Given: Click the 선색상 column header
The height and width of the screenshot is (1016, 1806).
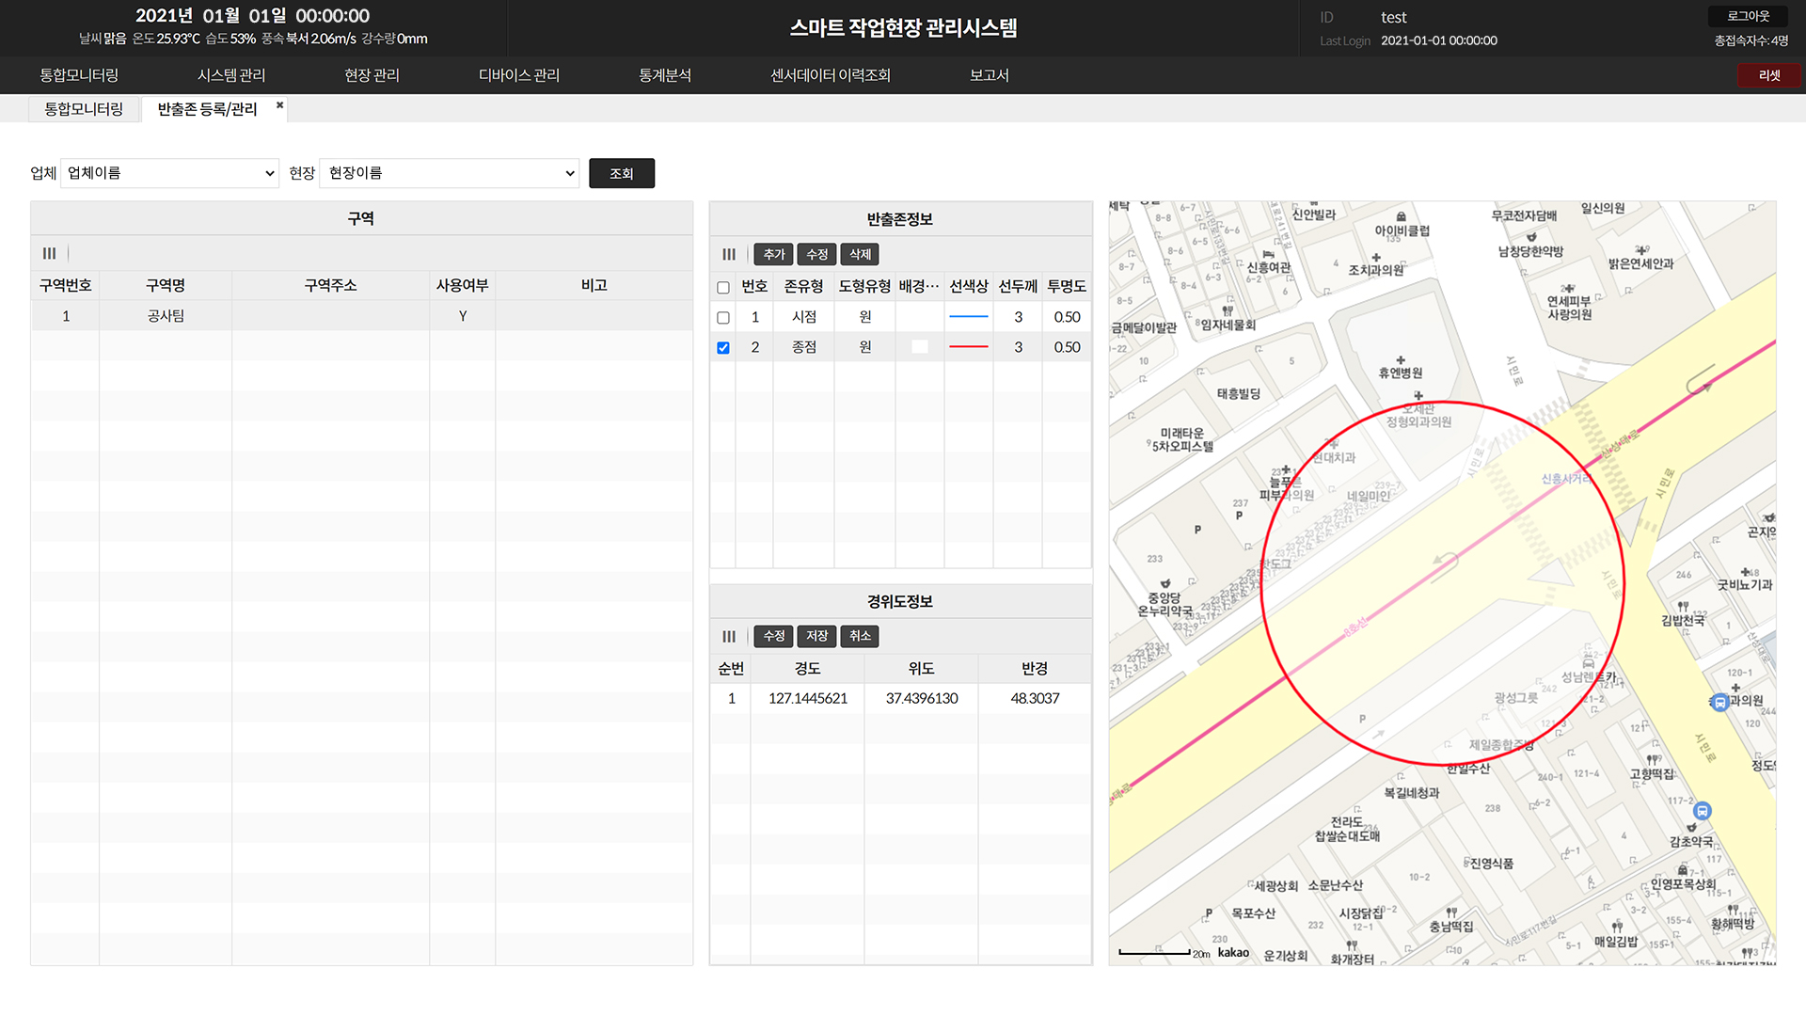Looking at the screenshot, I should [x=969, y=287].
